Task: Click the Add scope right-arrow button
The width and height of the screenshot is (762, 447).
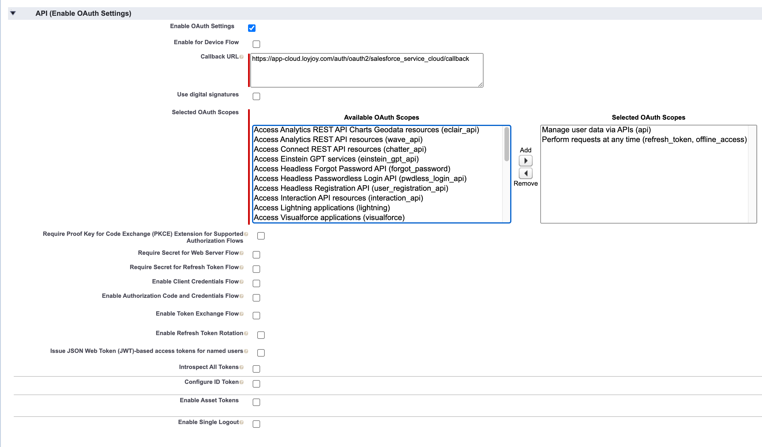Action: 525,160
